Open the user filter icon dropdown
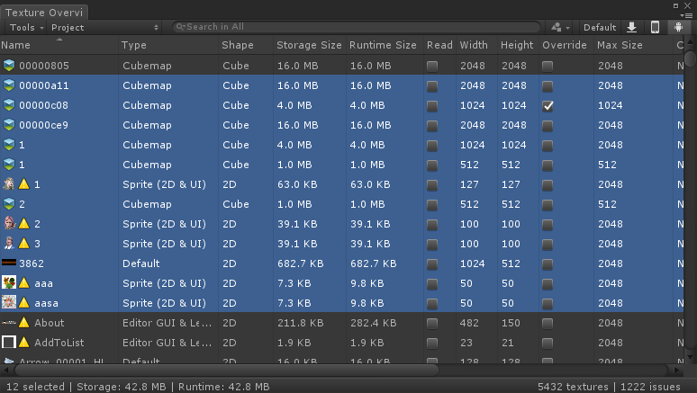This screenshot has height=393, width=697. tap(560, 27)
